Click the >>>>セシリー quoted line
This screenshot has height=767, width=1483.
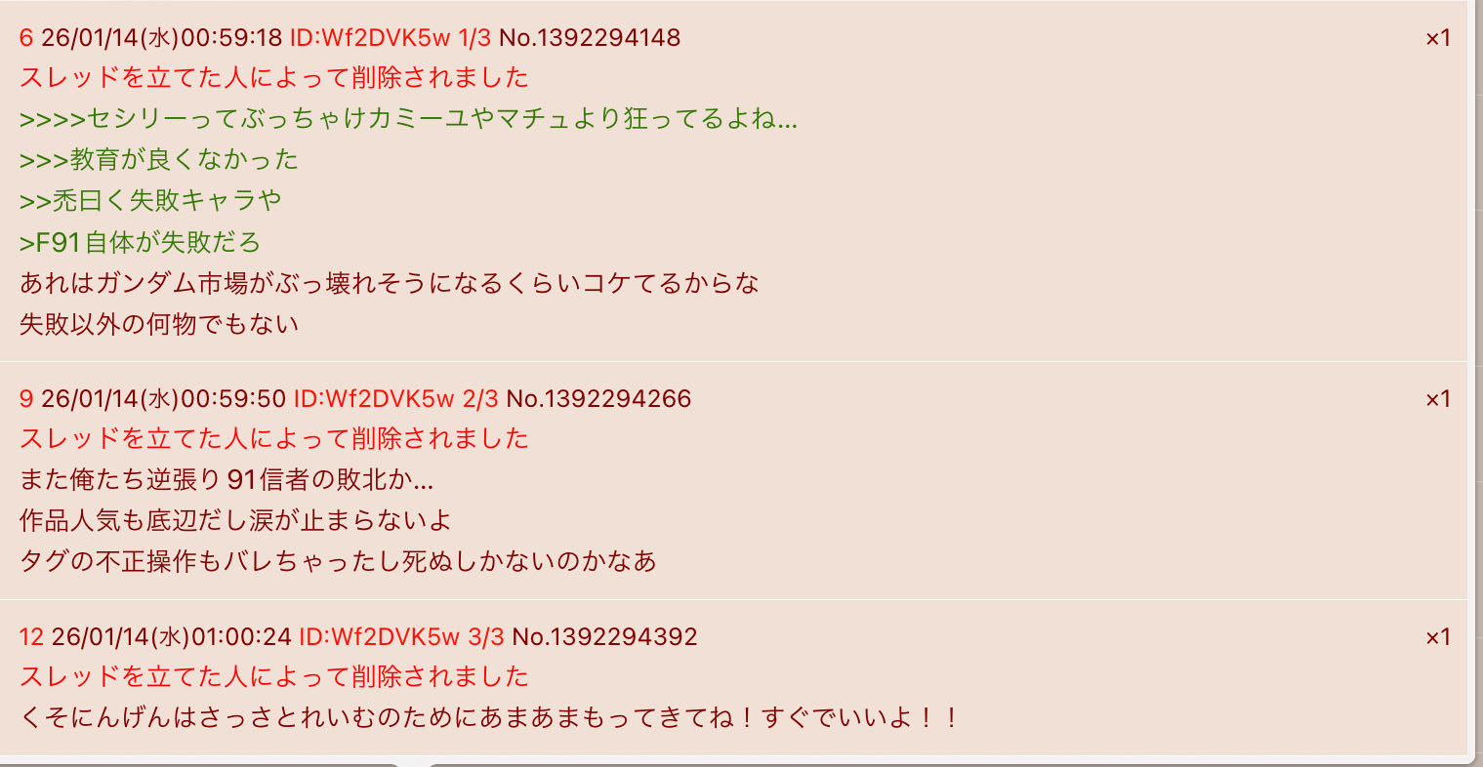[x=408, y=119]
